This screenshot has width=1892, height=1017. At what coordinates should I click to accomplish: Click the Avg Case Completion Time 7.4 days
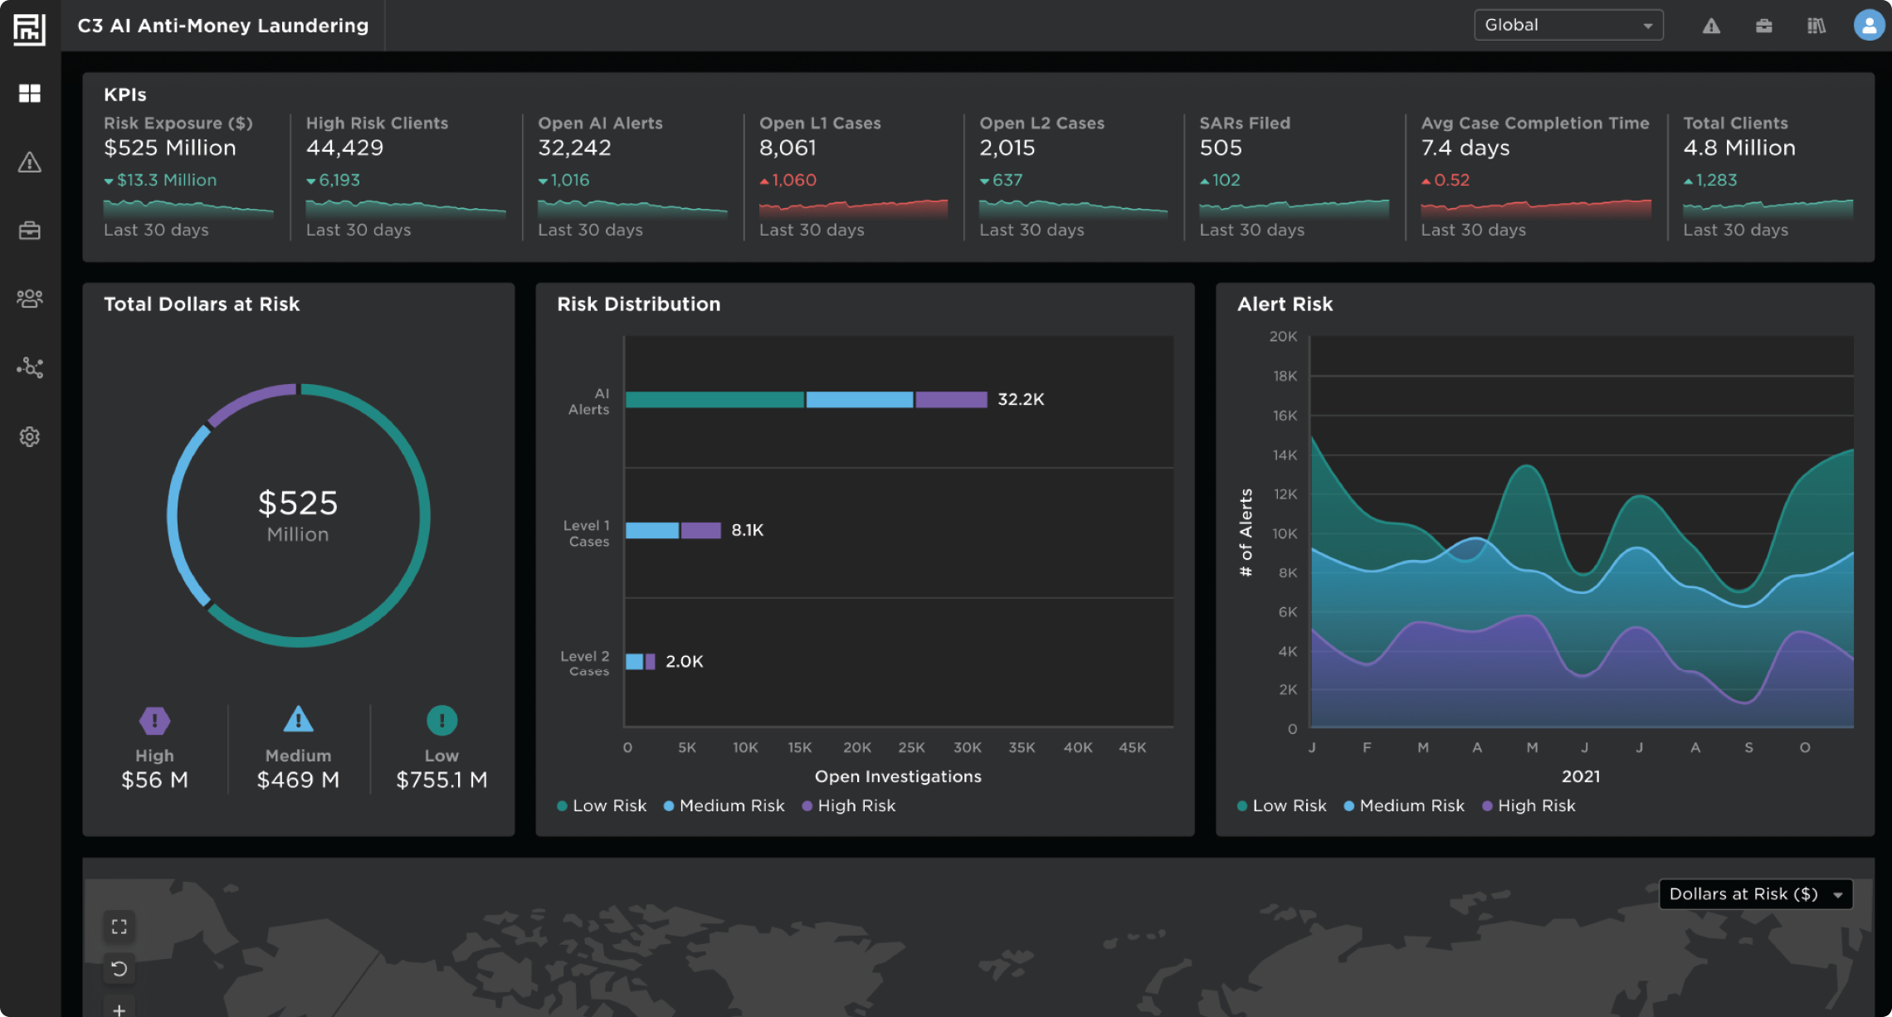tap(1465, 148)
